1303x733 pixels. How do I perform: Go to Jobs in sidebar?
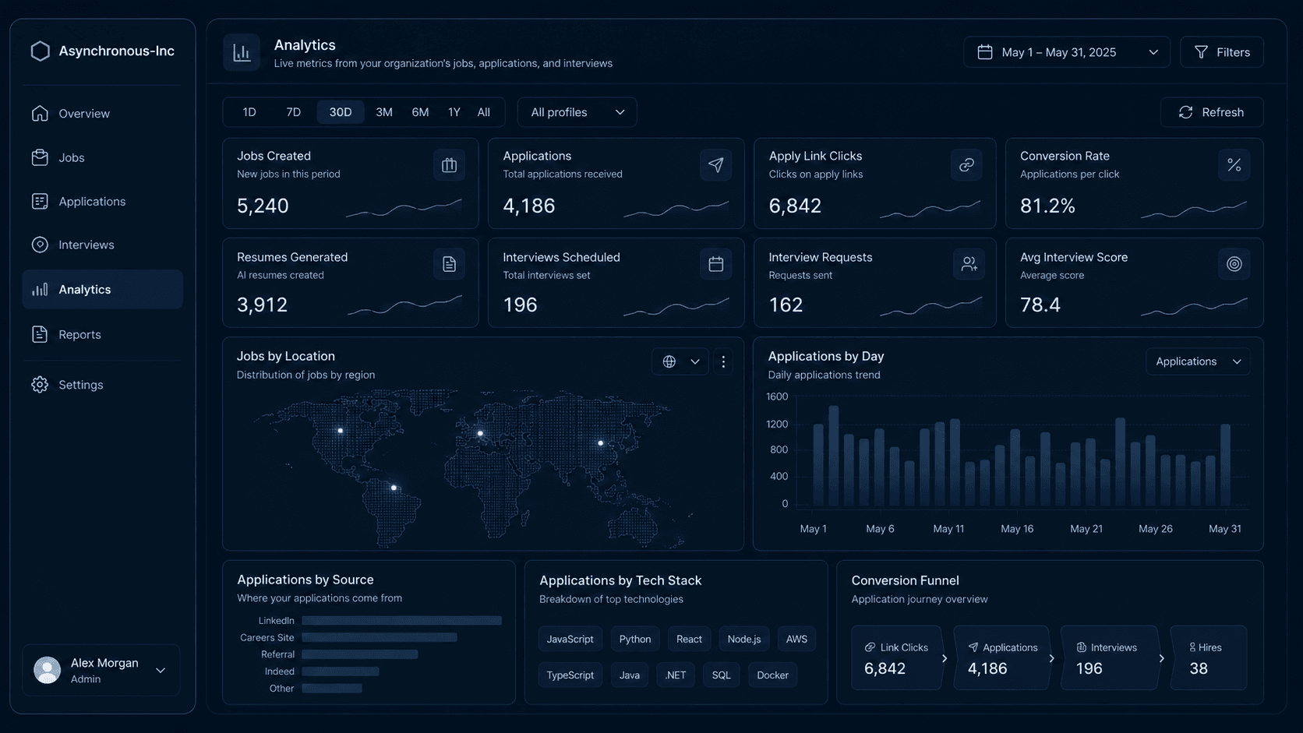tap(102, 157)
